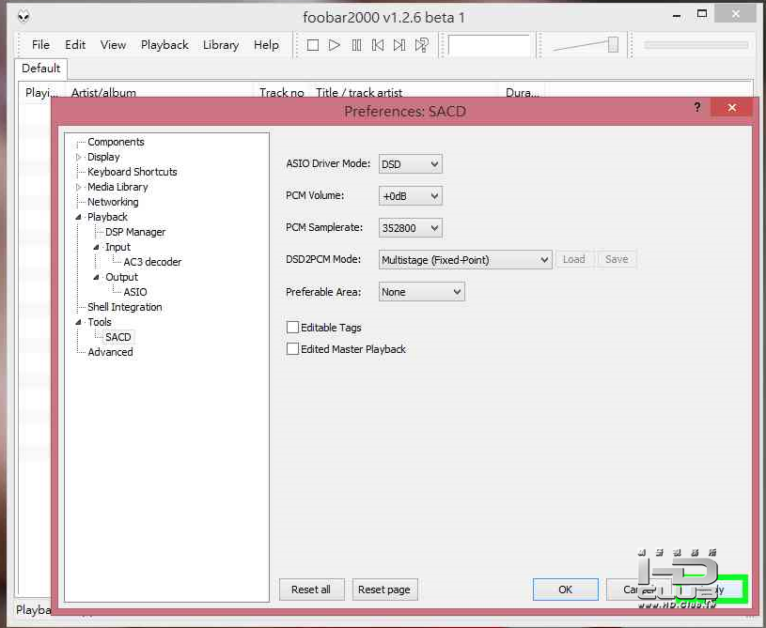Click the seek bar at the toolbar's right end

click(x=696, y=45)
